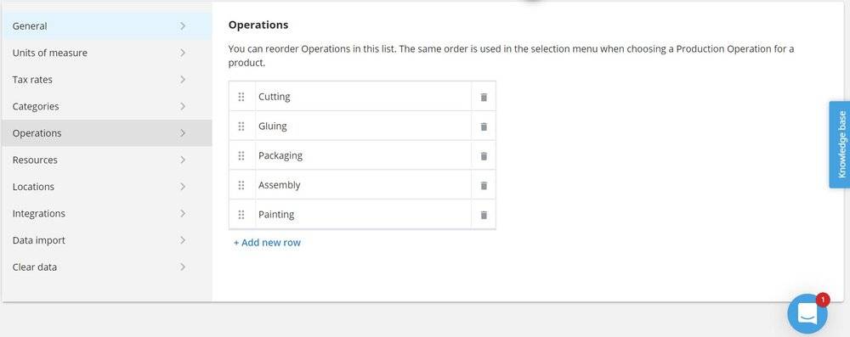
Task: Open the Resources settings section
Action: click(x=107, y=160)
